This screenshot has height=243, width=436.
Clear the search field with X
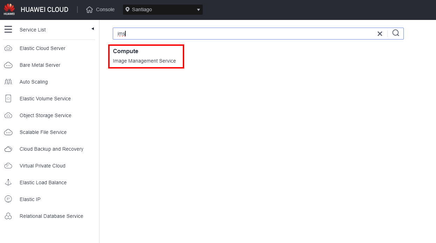click(x=380, y=34)
